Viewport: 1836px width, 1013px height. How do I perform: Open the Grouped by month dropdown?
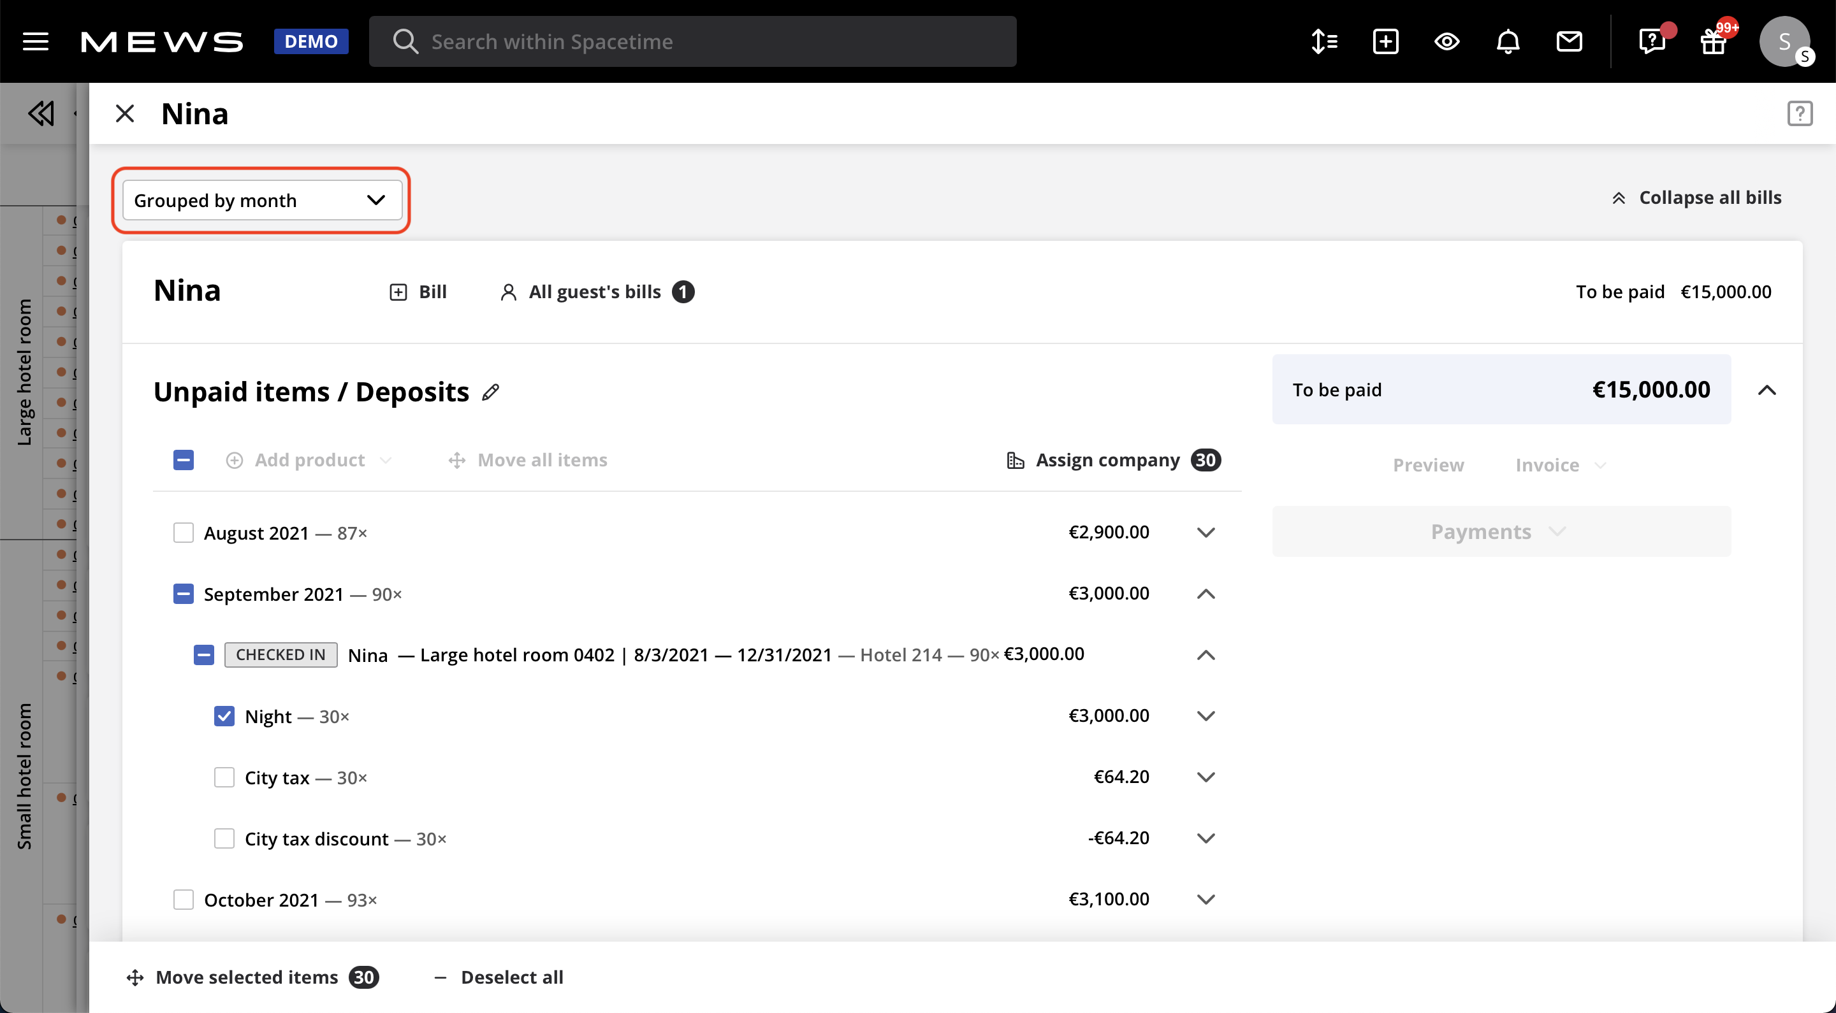[261, 200]
